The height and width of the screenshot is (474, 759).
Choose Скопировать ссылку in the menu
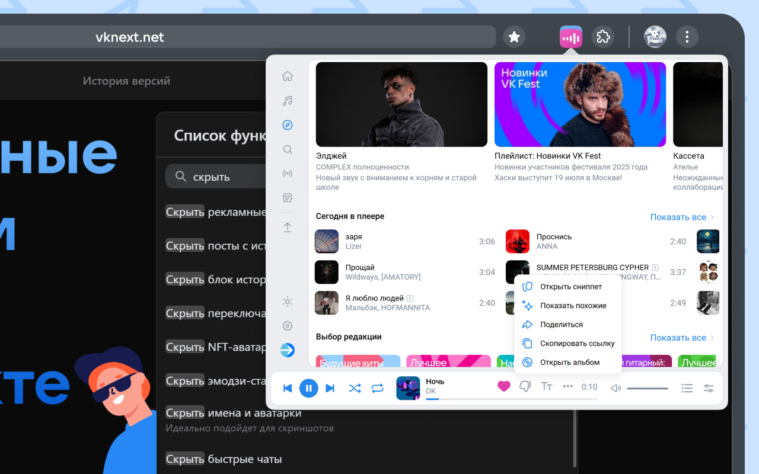[x=578, y=343]
